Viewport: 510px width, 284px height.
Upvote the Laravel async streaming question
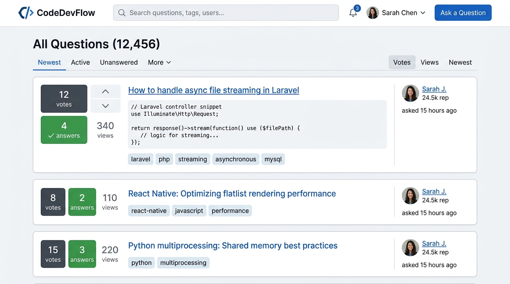coord(105,91)
